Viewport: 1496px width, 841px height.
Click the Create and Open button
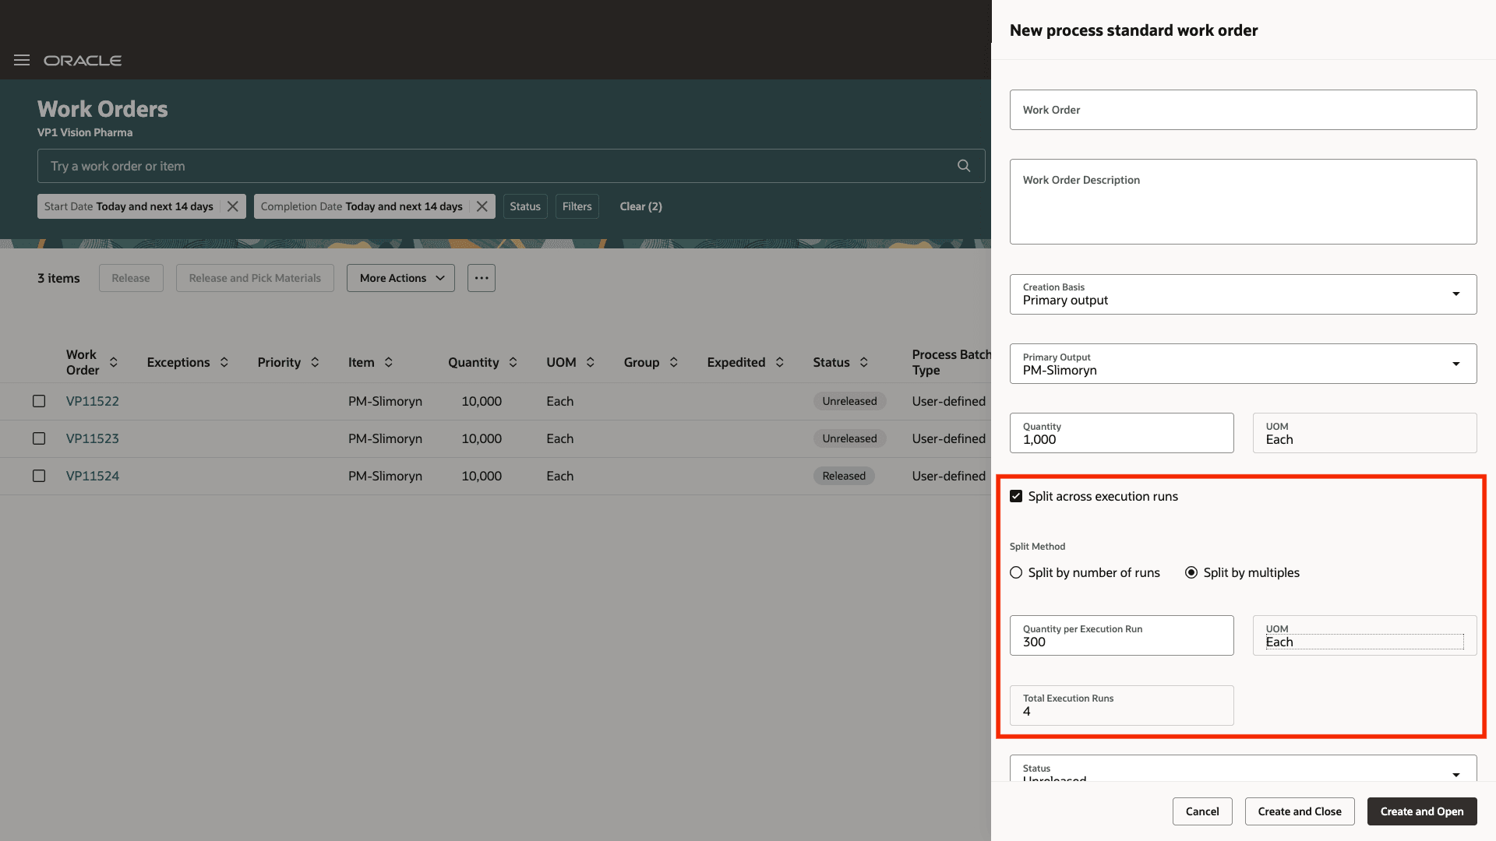(x=1421, y=811)
